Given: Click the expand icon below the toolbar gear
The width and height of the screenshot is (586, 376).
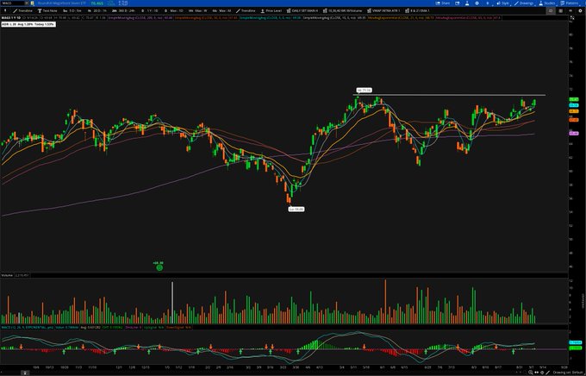Looking at the screenshot, I should (572, 17).
